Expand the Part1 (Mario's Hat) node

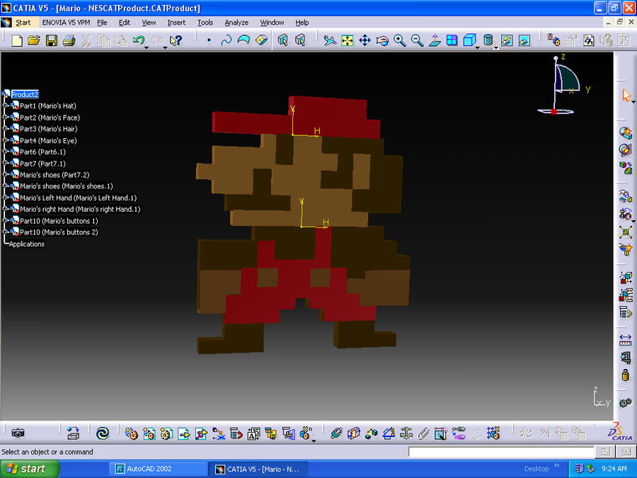(x=5, y=106)
